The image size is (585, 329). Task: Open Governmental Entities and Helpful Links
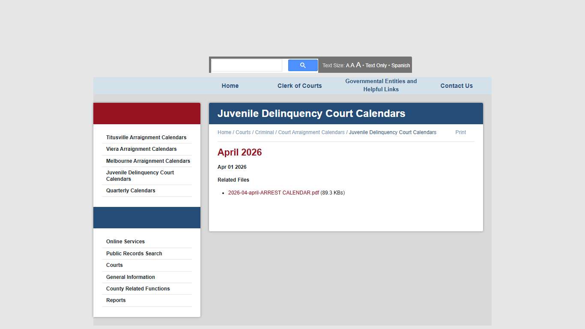click(381, 85)
